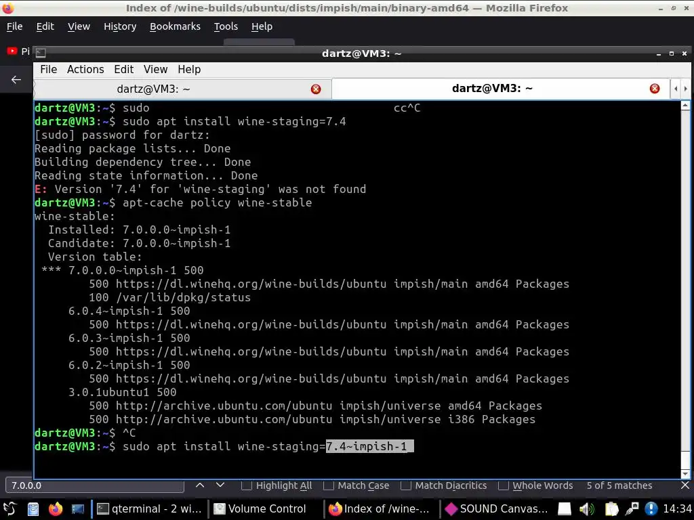Viewport: 694px width, 520px height.
Task: Open the LXQt application menu bird icon
Action: pos(9,508)
